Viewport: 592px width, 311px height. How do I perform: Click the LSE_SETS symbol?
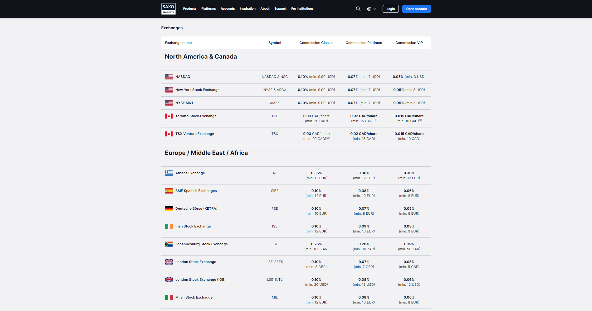tap(275, 262)
